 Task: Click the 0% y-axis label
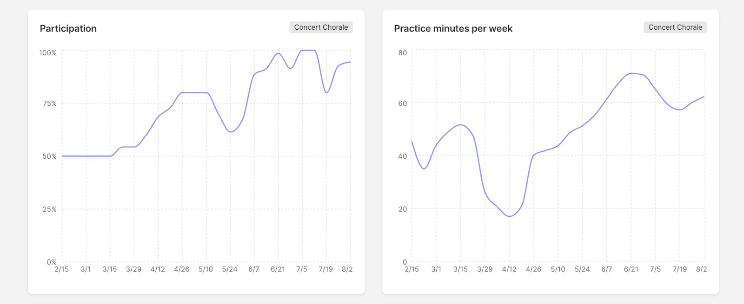click(52, 262)
